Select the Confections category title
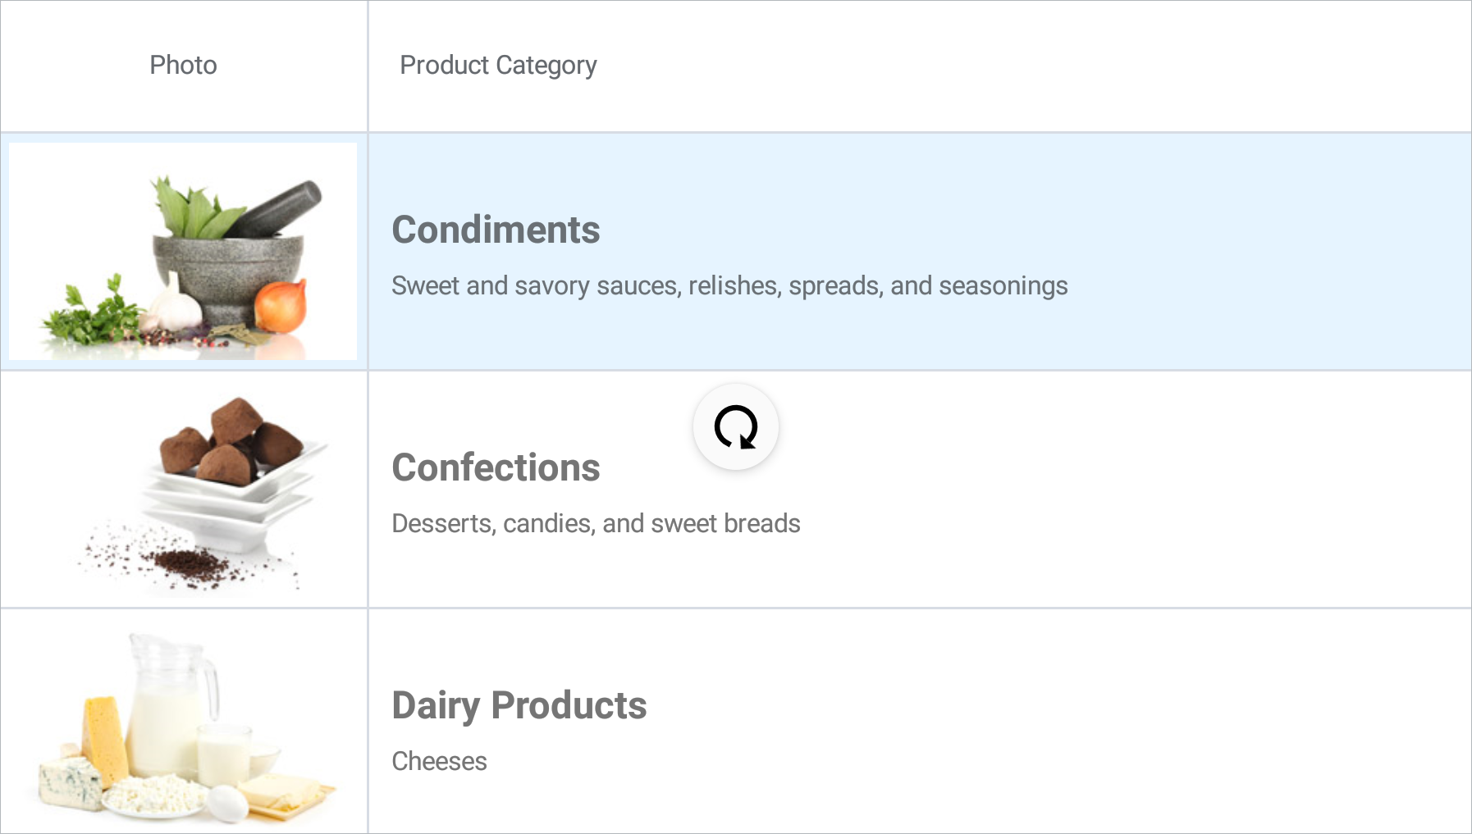Image resolution: width=1472 pixels, height=834 pixels. pos(496,467)
